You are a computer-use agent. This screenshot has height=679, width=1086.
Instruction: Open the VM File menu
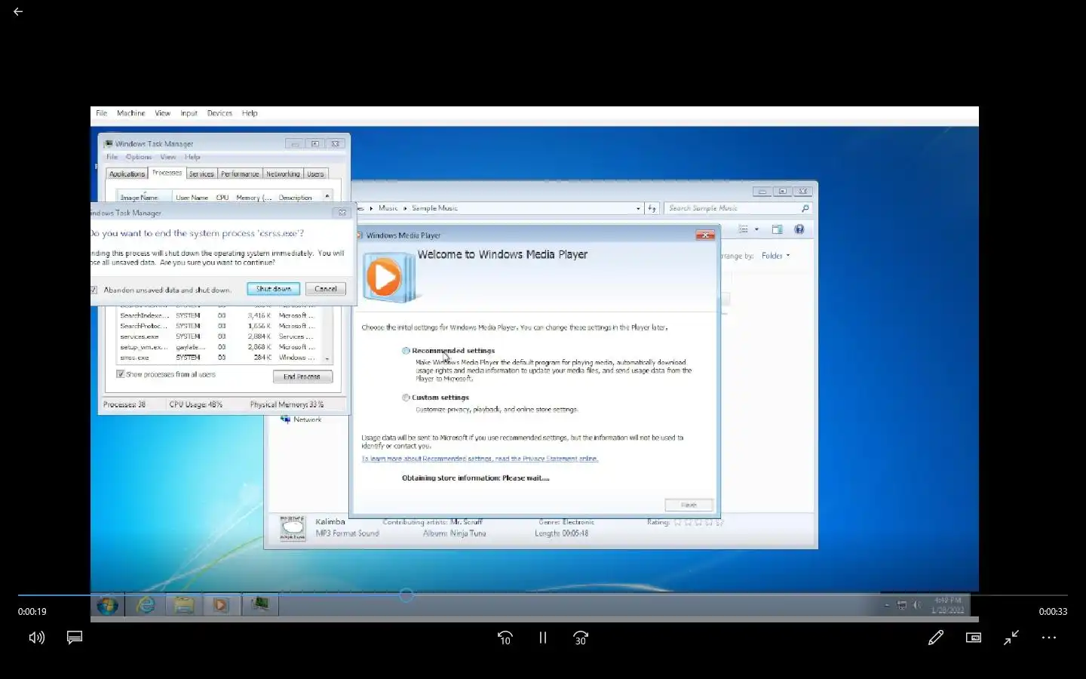[x=102, y=113]
